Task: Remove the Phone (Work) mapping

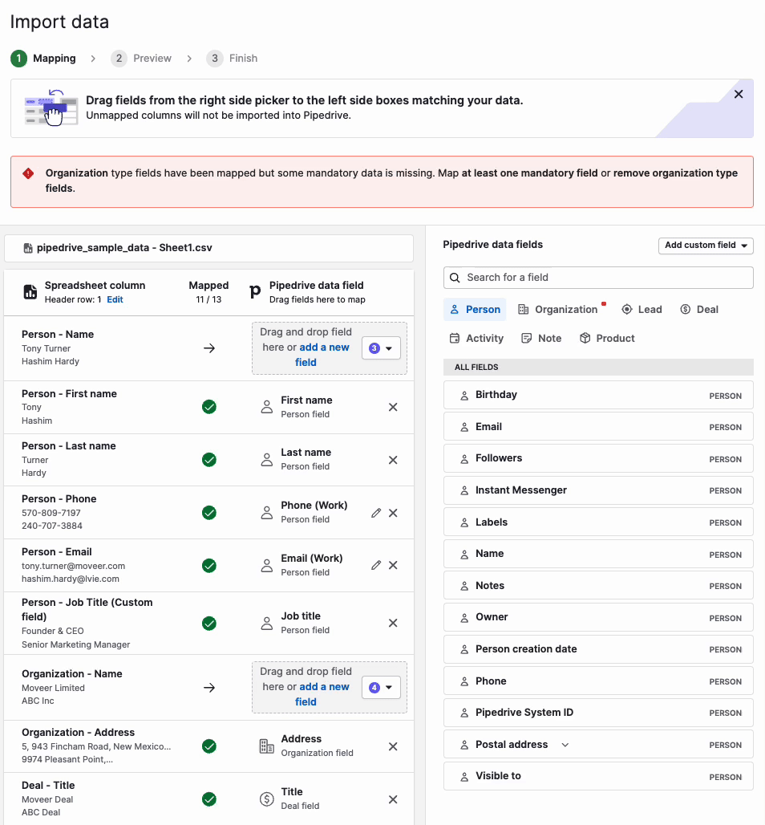Action: (x=393, y=513)
